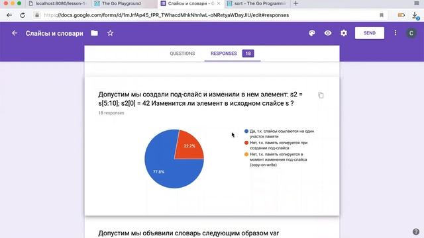Open the color palette customization

(x=312, y=33)
